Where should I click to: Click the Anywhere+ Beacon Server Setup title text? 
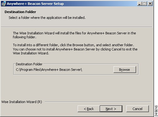[x=35, y=4]
